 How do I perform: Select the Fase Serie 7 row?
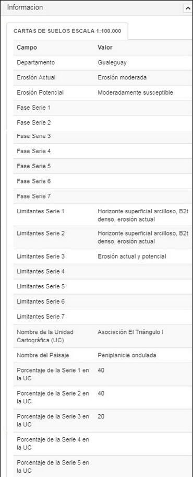point(103,196)
